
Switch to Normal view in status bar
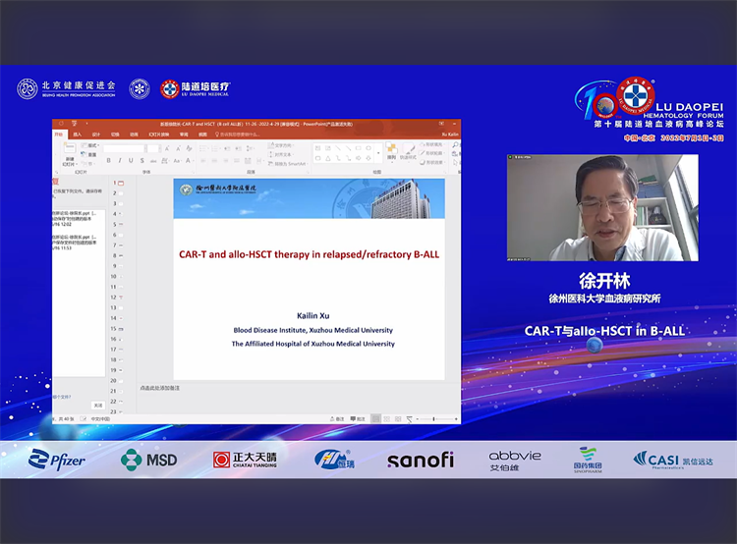coord(377,419)
